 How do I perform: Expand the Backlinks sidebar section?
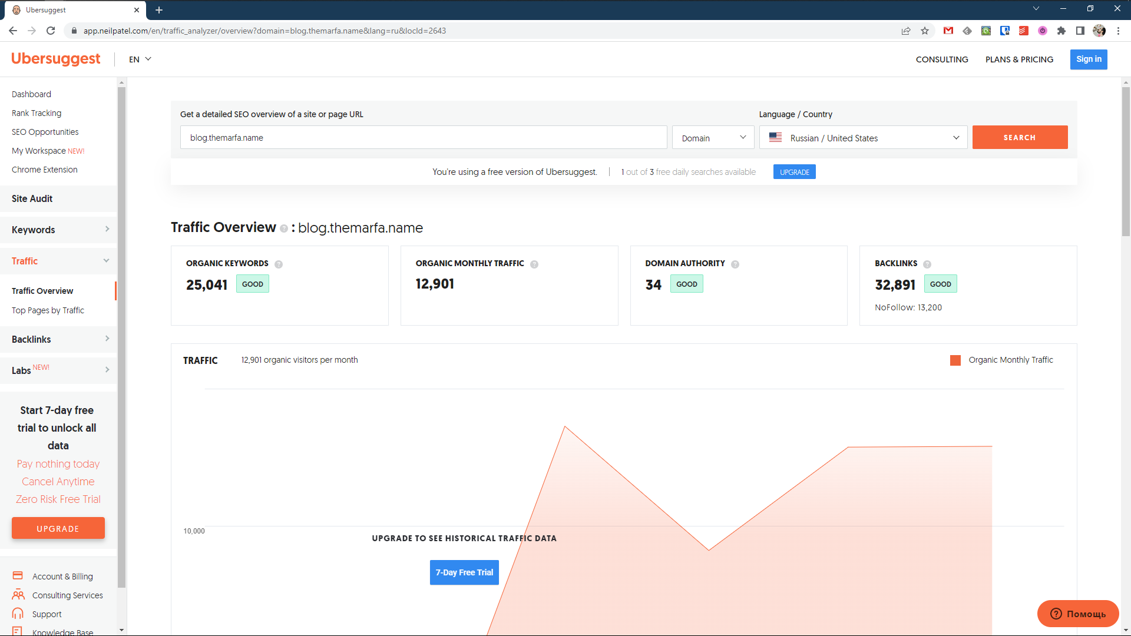(59, 339)
